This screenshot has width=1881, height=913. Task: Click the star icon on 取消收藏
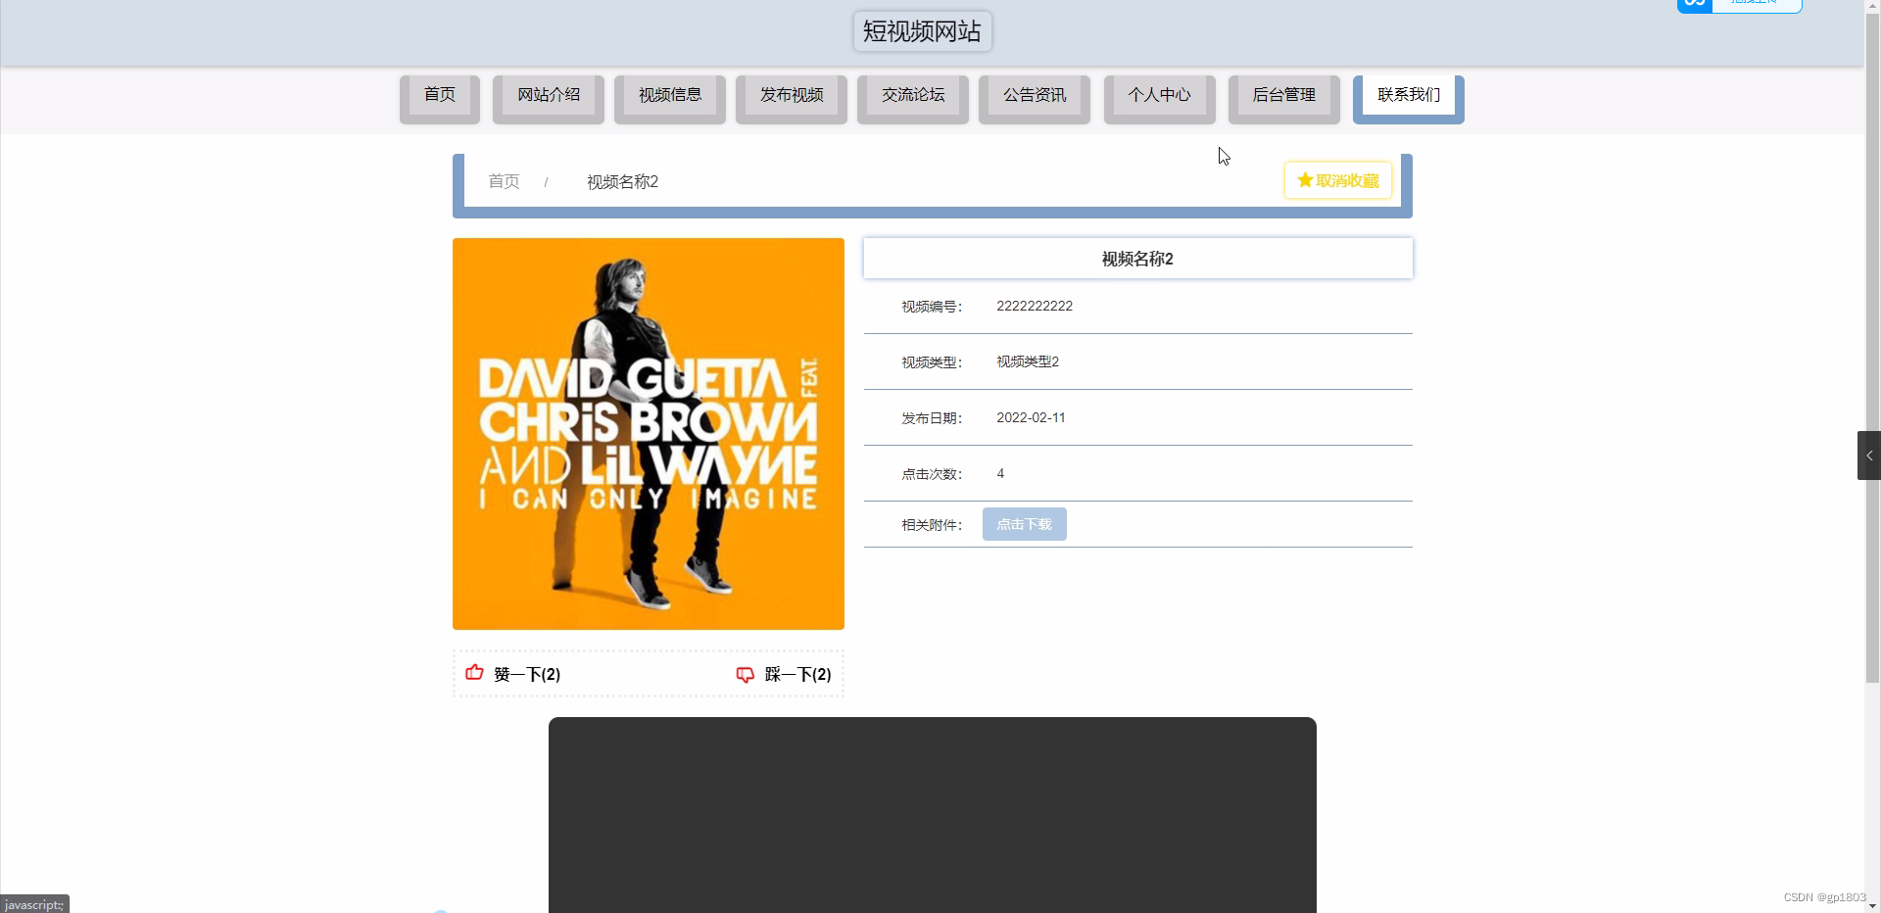tap(1305, 180)
